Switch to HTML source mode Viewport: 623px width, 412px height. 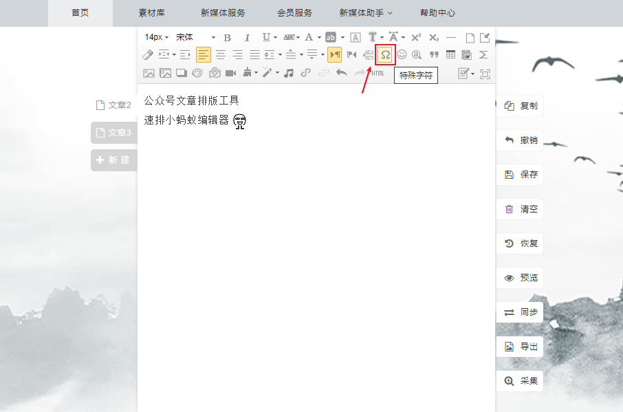pyautogui.click(x=378, y=73)
